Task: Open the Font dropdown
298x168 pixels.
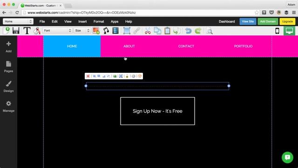Action: [x=57, y=30]
